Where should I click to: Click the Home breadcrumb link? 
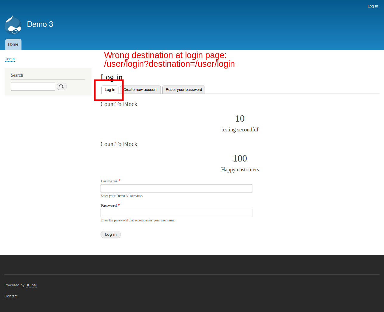pos(9,59)
